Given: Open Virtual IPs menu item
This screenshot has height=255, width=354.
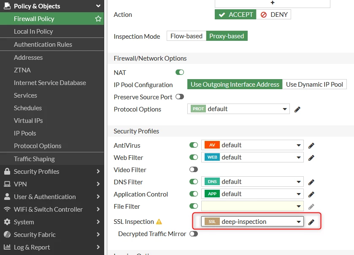Looking at the screenshot, I should [52, 120].
